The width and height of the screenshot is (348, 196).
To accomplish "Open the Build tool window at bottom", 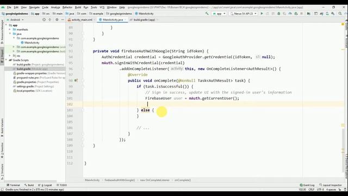I will (x=29, y=185).
